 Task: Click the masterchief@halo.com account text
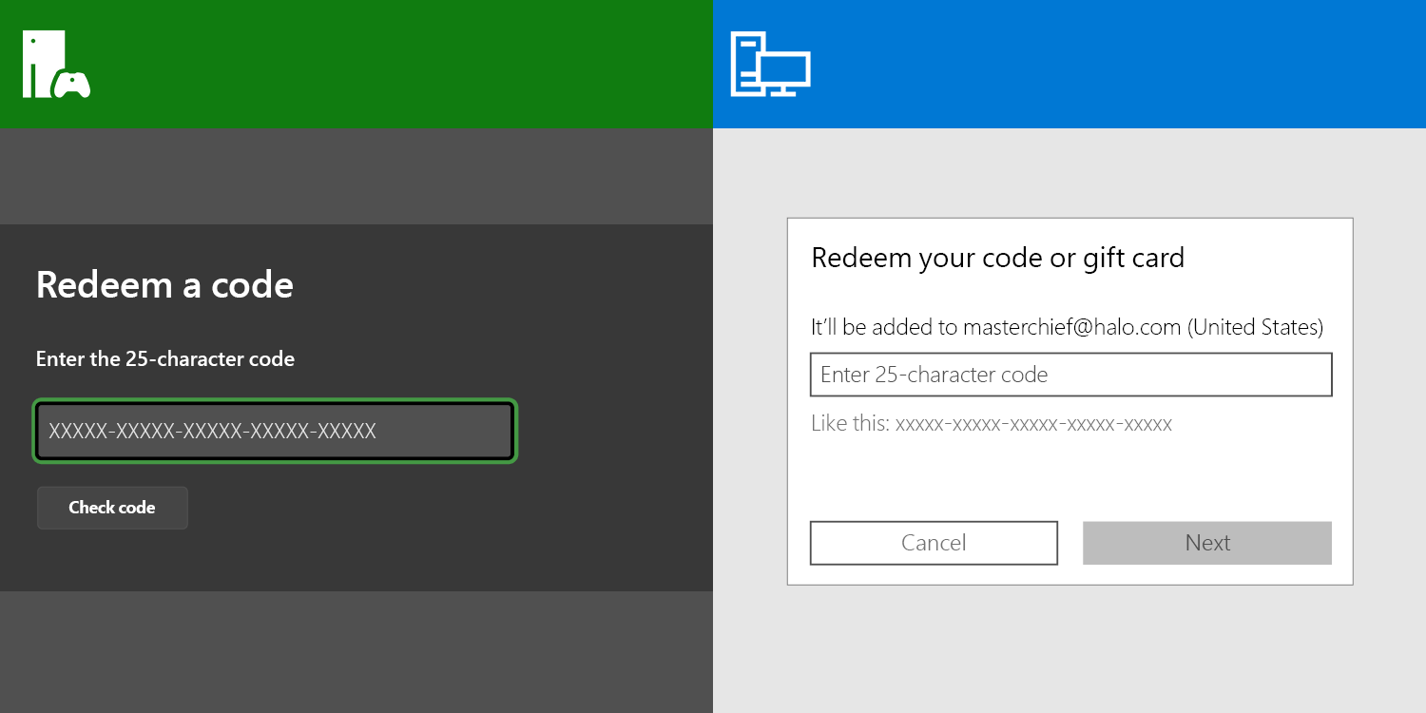(x=1072, y=327)
